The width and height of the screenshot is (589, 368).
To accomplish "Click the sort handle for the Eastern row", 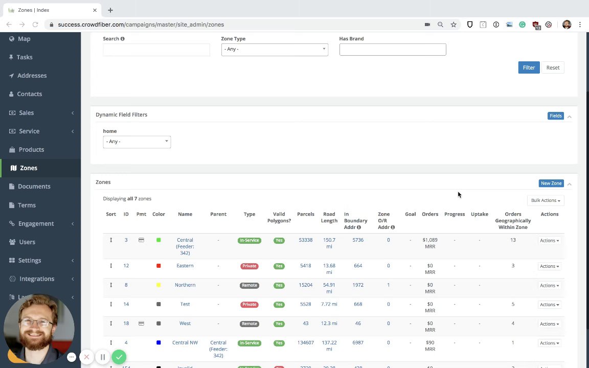I will tap(111, 265).
